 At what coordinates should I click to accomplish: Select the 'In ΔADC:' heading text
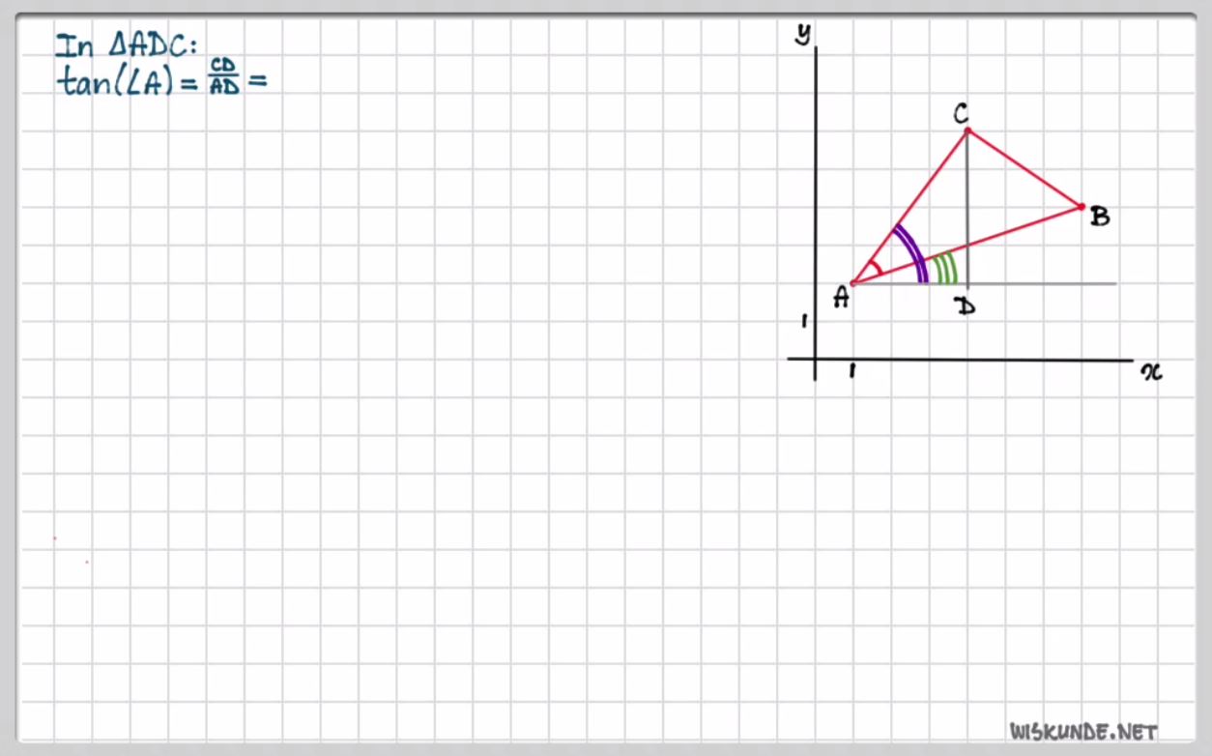coord(126,45)
